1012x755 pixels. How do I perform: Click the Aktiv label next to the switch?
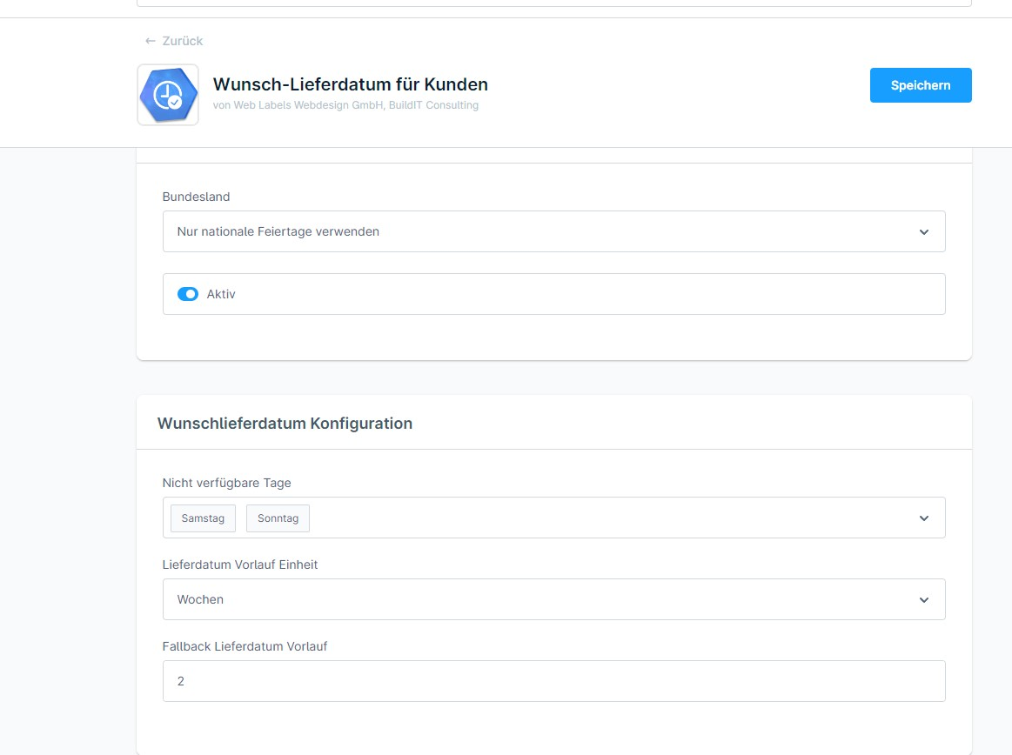[221, 293]
